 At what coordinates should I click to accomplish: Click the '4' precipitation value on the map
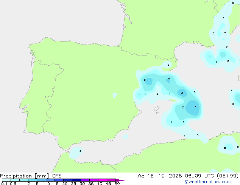tap(195, 107)
